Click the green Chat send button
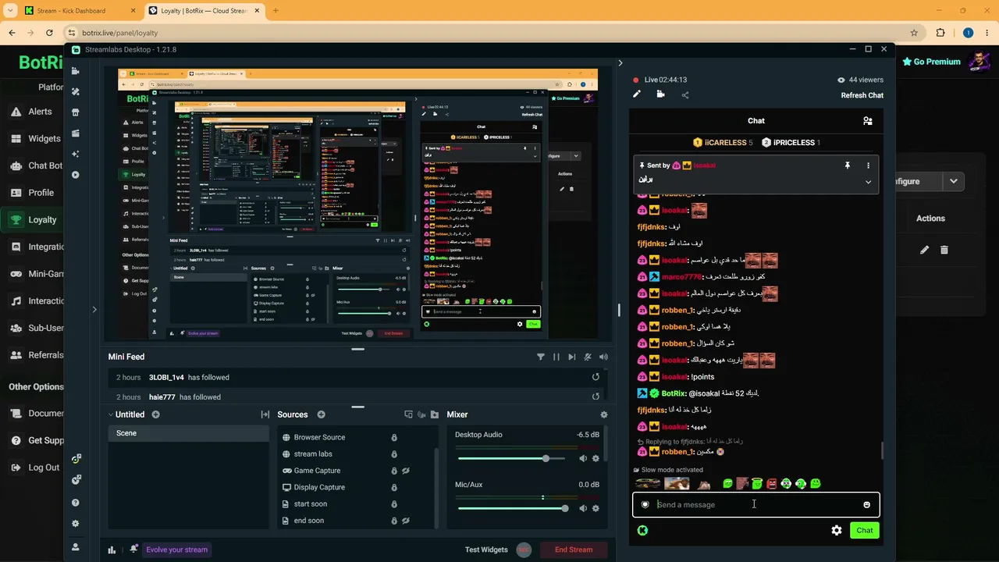This screenshot has width=999, height=562. click(865, 530)
